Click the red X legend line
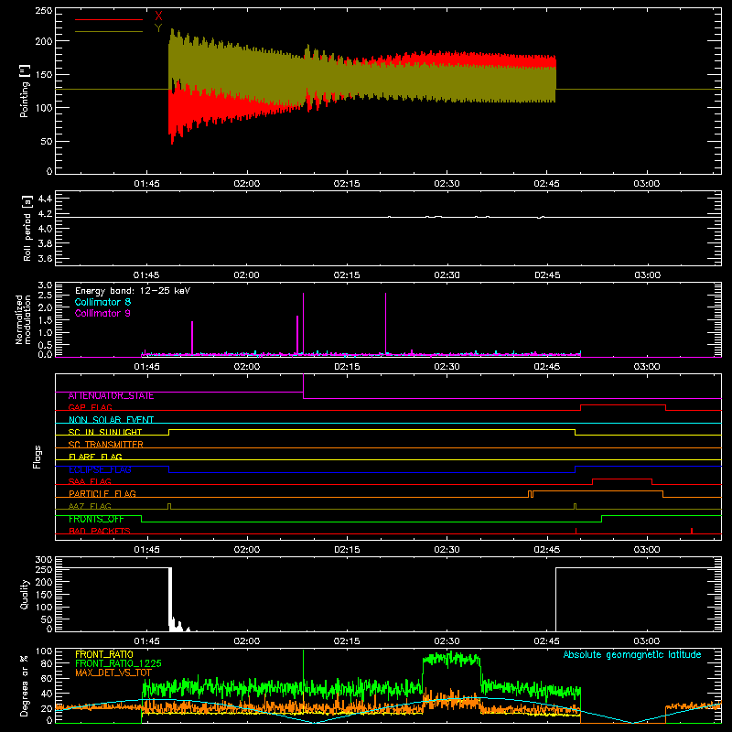The height and width of the screenshot is (732, 732). [x=109, y=19]
